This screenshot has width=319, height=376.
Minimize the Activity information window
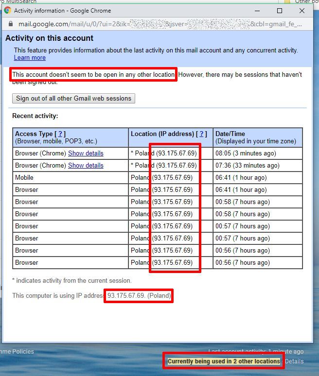click(257, 11)
